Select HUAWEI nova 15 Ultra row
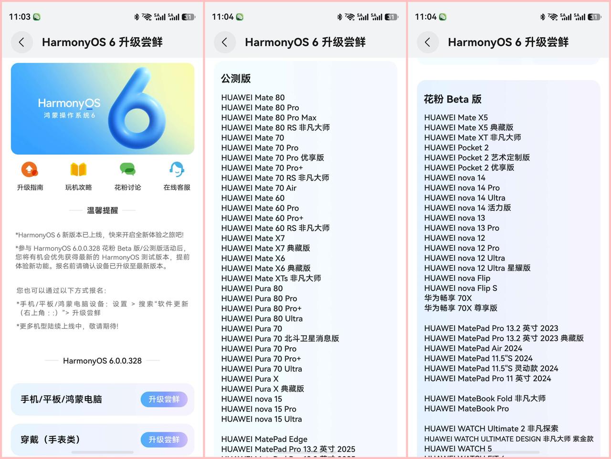Image resolution: width=611 pixels, height=459 pixels. click(x=262, y=419)
